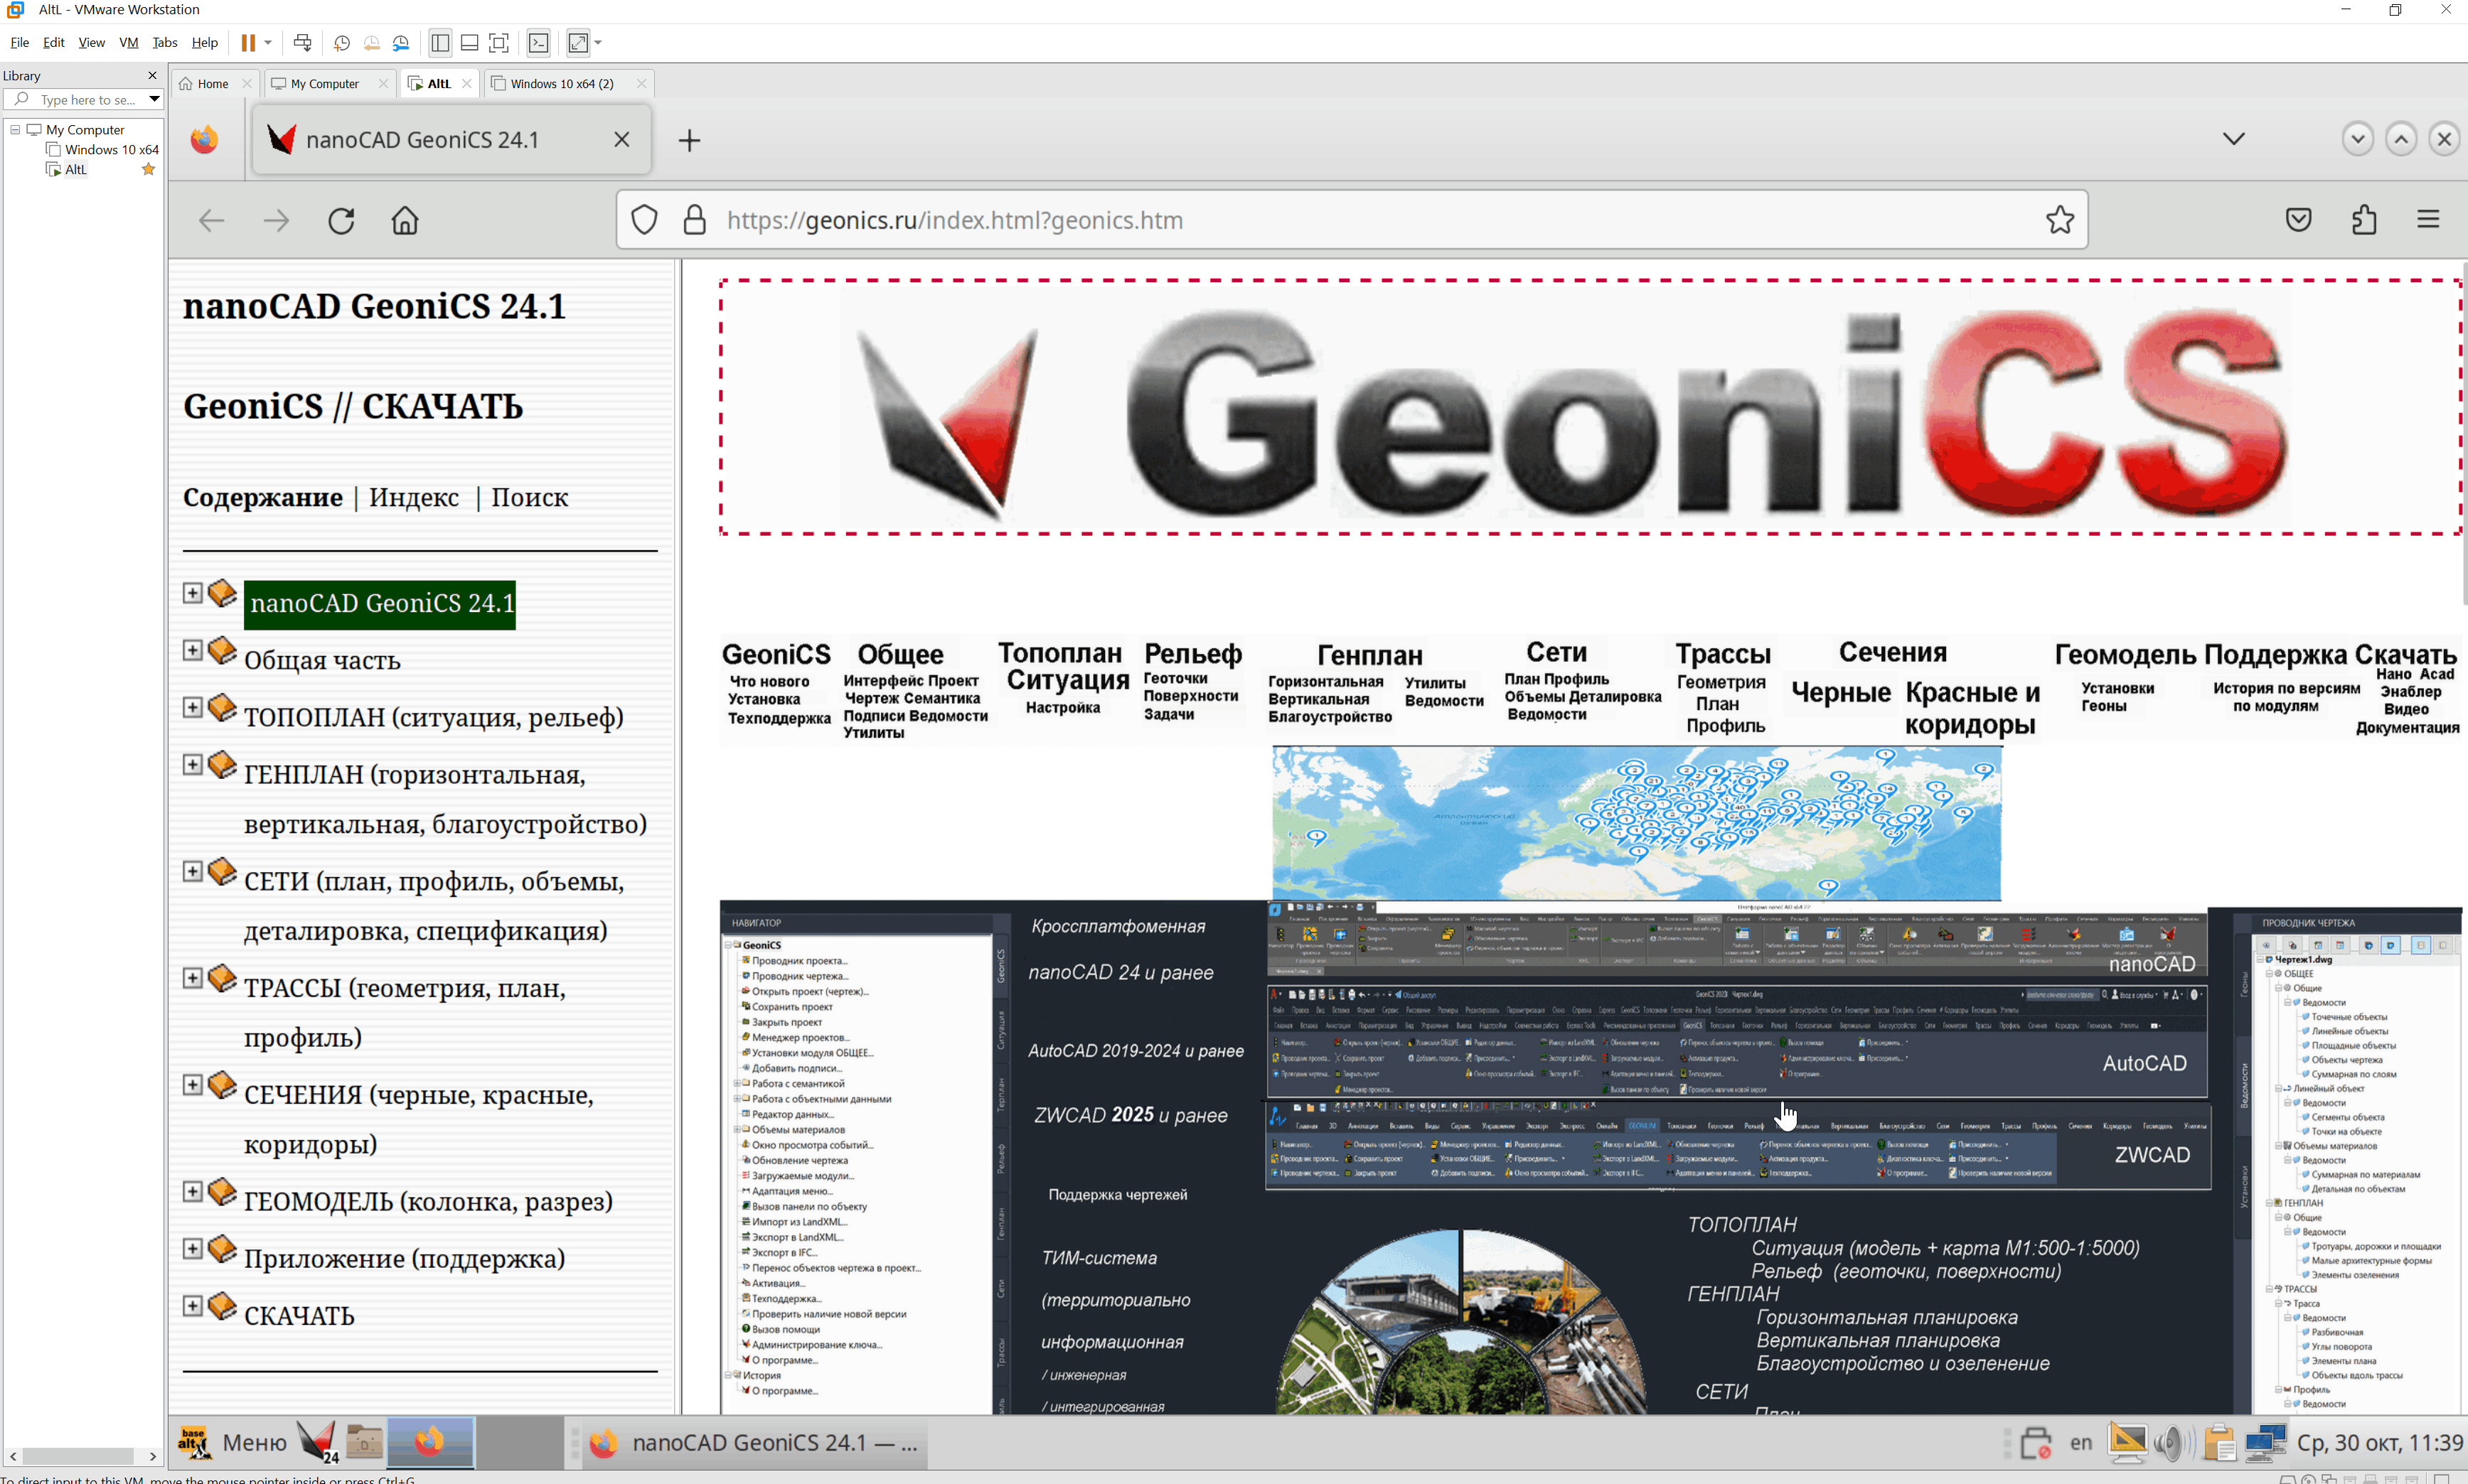This screenshot has height=1484, width=2468.
Task: Open the Firefox extensions puzzle icon
Action: (x=2364, y=220)
